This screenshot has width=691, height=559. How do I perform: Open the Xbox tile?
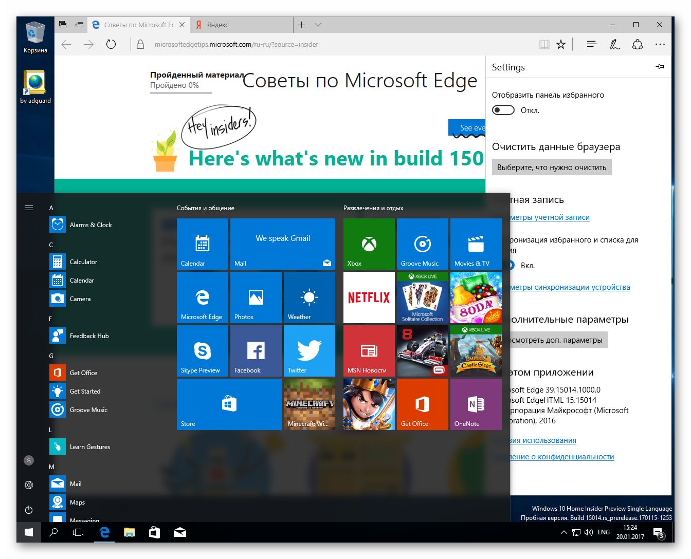369,244
